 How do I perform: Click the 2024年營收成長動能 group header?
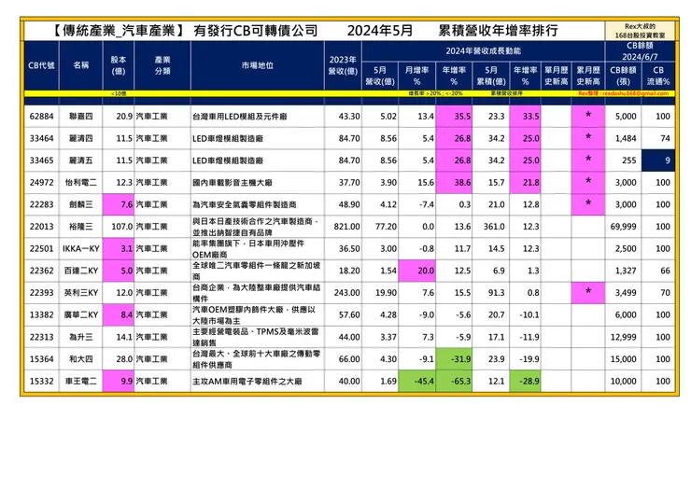[x=483, y=51]
